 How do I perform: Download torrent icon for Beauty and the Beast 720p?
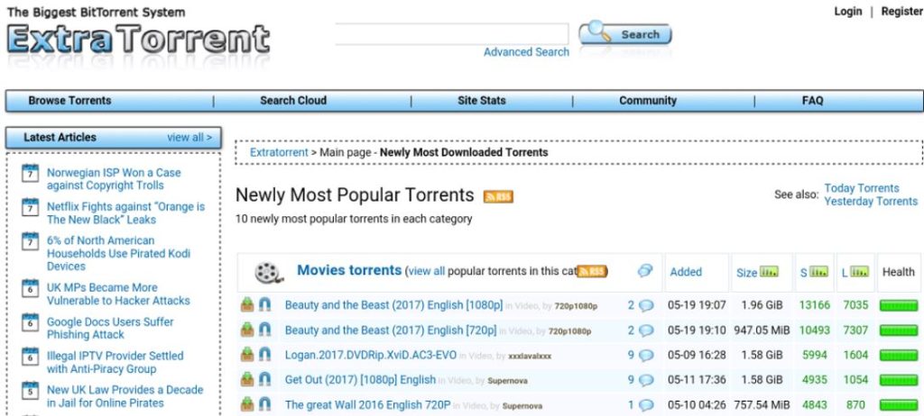coord(247,330)
